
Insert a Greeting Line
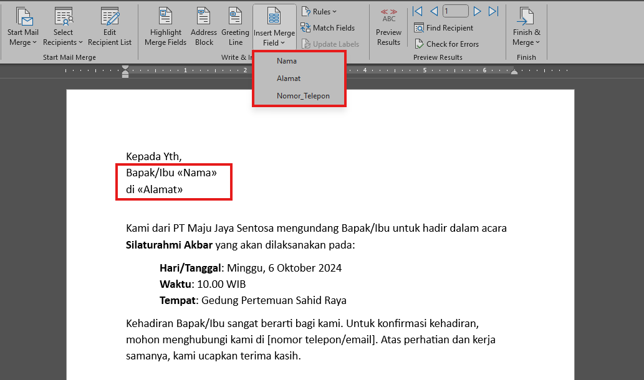235,25
